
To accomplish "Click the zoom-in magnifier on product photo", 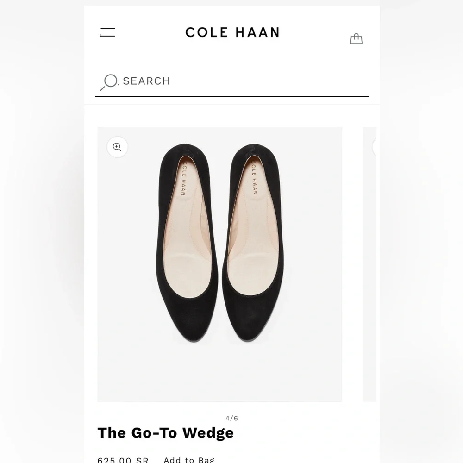I will [117, 147].
